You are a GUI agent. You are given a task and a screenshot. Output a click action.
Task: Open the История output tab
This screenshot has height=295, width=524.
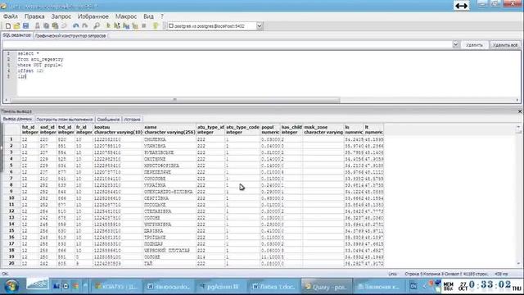pos(133,120)
